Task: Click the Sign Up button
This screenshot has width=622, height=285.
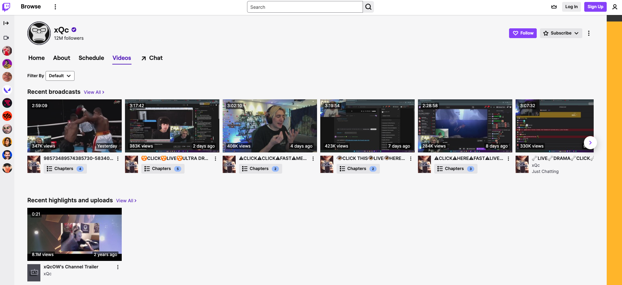Action: tap(595, 7)
